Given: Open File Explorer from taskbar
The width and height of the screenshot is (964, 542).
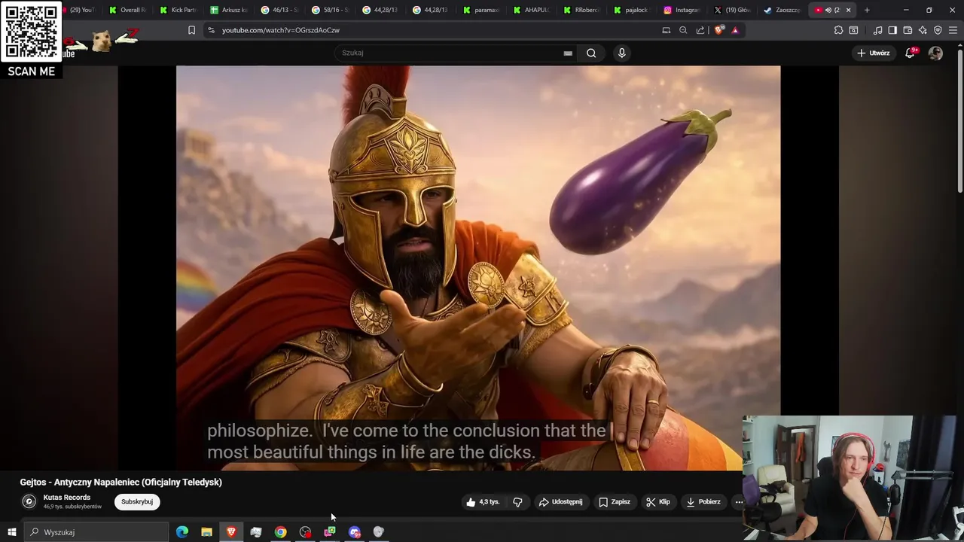Looking at the screenshot, I should pyautogui.click(x=206, y=532).
